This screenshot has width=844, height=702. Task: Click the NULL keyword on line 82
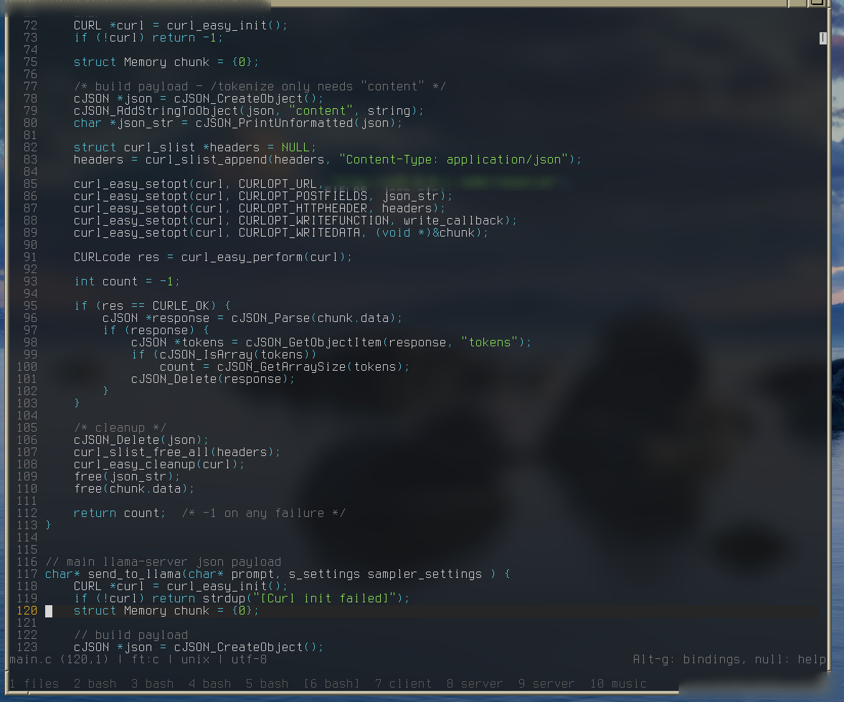[295, 148]
